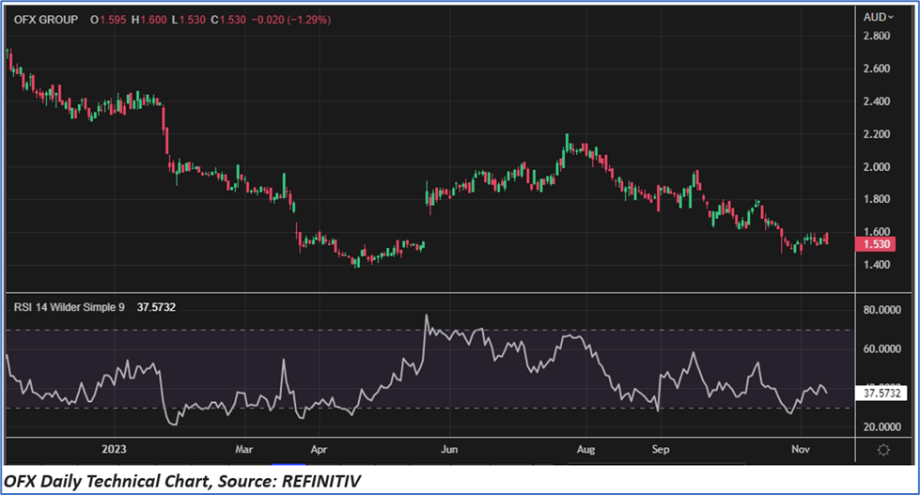Click the close value 1.530 in header

click(x=233, y=20)
